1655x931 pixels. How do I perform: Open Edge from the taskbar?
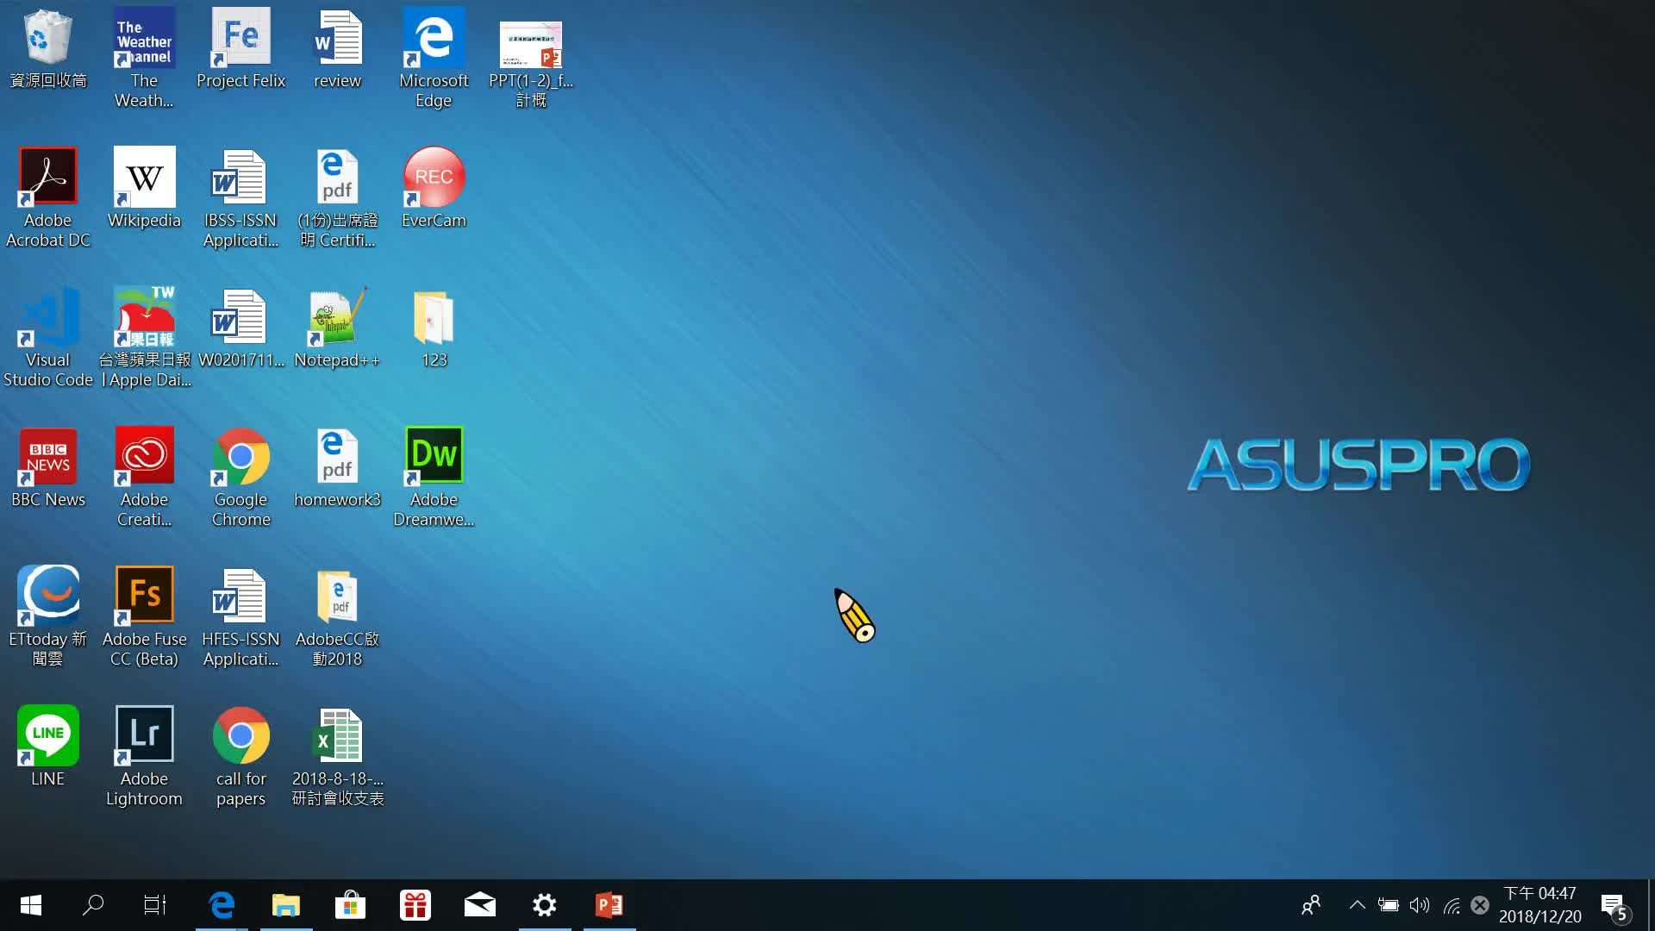[x=222, y=905]
